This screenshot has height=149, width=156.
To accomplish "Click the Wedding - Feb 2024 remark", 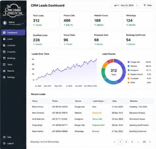I will [138, 107].
